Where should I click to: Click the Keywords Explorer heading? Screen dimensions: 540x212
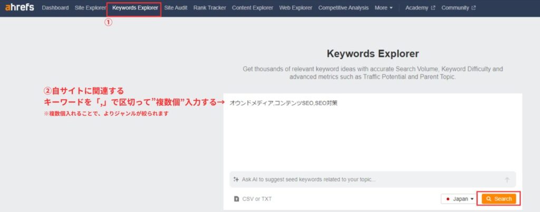click(x=373, y=54)
